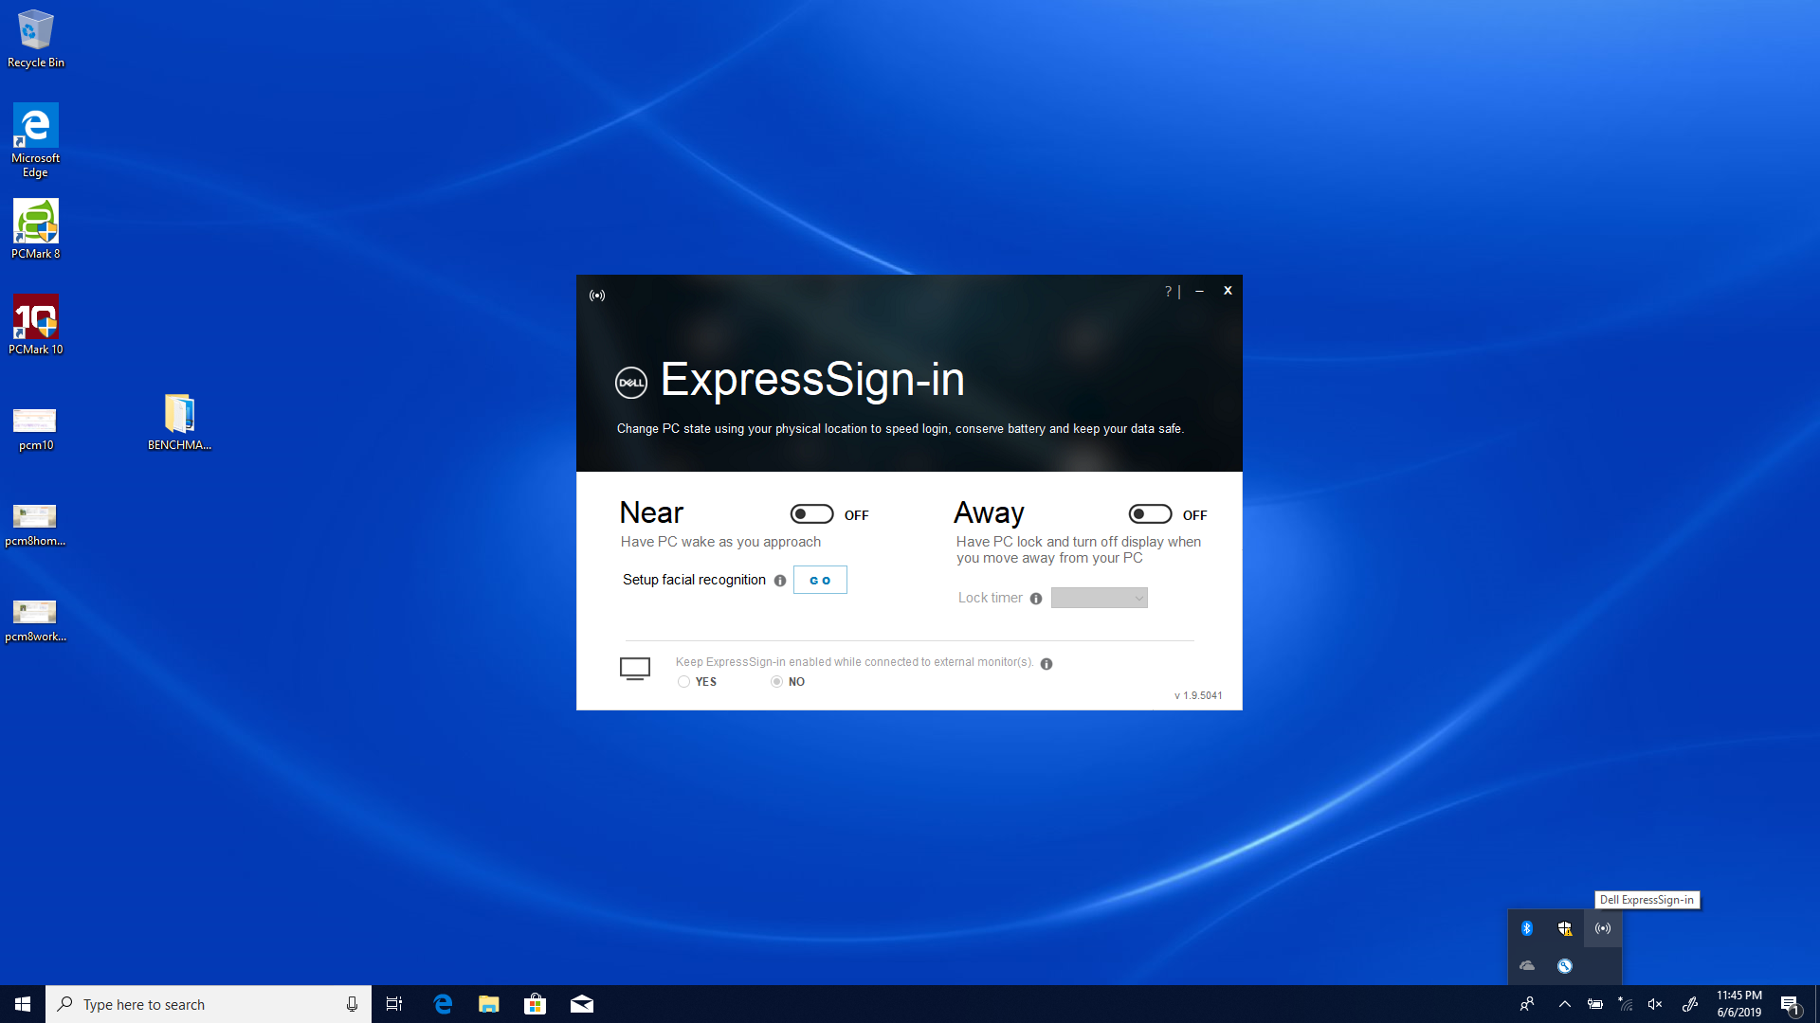
Task: Collapse hidden tray icons chevron
Action: (1565, 1004)
